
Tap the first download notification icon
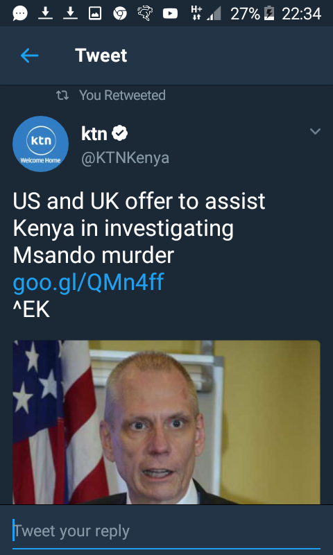45,13
